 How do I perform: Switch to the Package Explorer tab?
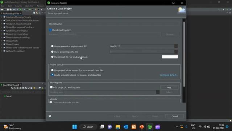[x=11, y=13]
